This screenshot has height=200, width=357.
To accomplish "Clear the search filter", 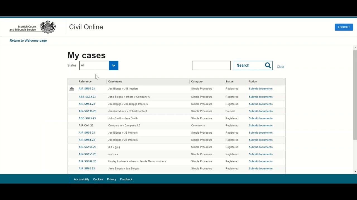I will coord(281,67).
